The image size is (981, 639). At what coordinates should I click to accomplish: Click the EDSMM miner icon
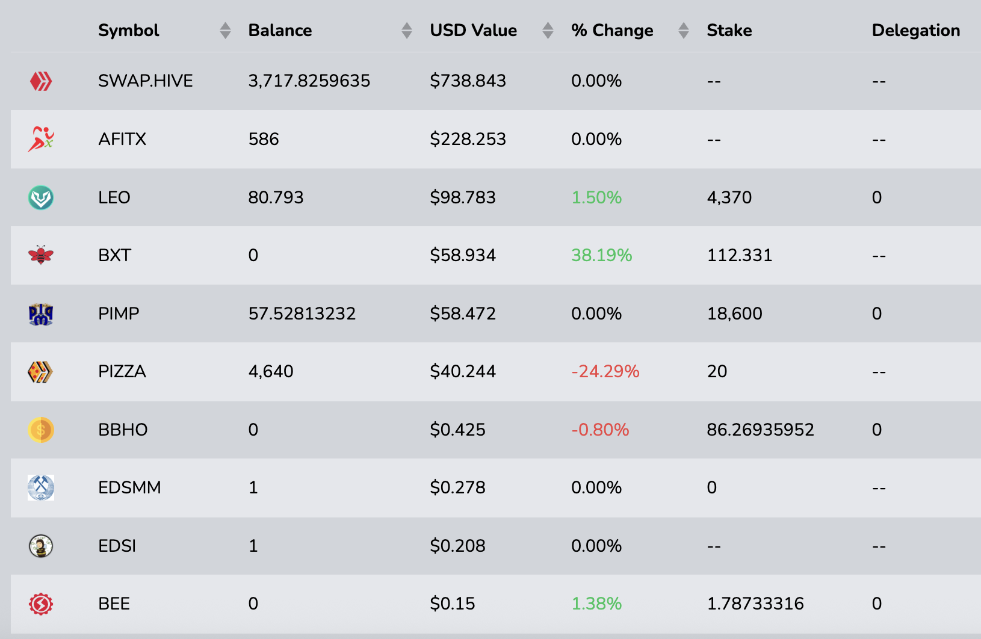(41, 487)
